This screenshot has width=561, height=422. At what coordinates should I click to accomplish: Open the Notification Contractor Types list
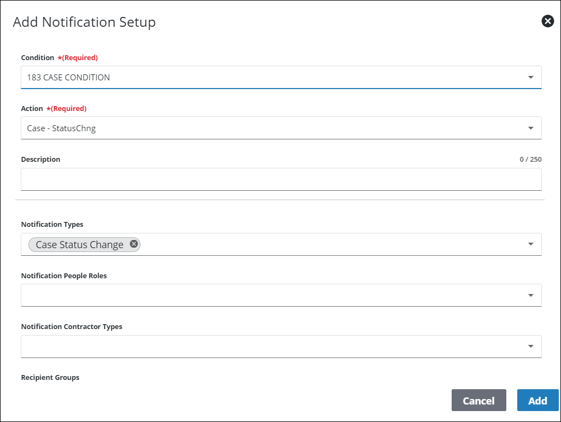click(x=273, y=345)
